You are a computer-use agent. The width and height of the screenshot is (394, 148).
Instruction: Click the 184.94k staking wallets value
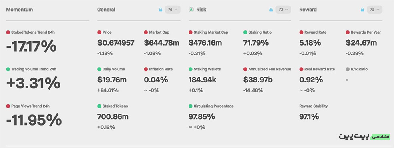point(202,80)
